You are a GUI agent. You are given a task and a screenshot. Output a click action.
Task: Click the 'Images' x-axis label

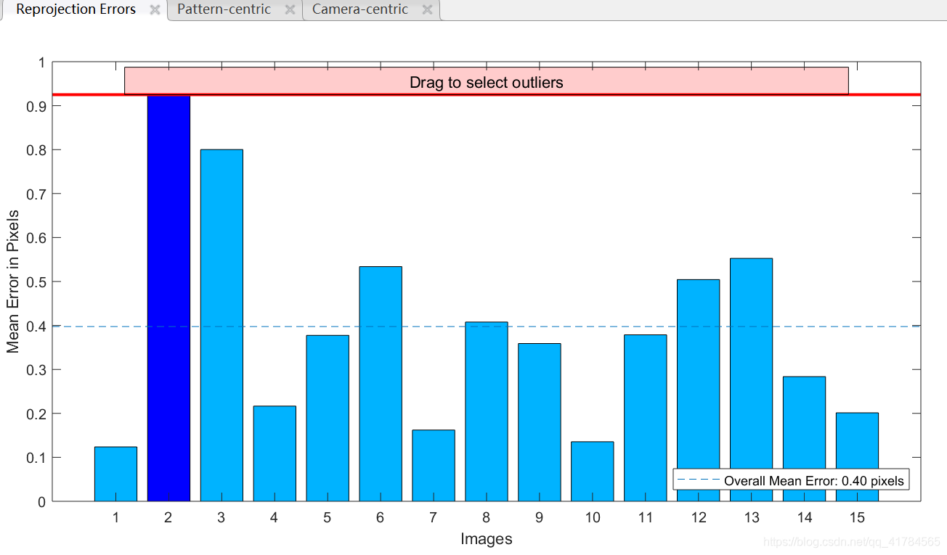tap(487, 539)
